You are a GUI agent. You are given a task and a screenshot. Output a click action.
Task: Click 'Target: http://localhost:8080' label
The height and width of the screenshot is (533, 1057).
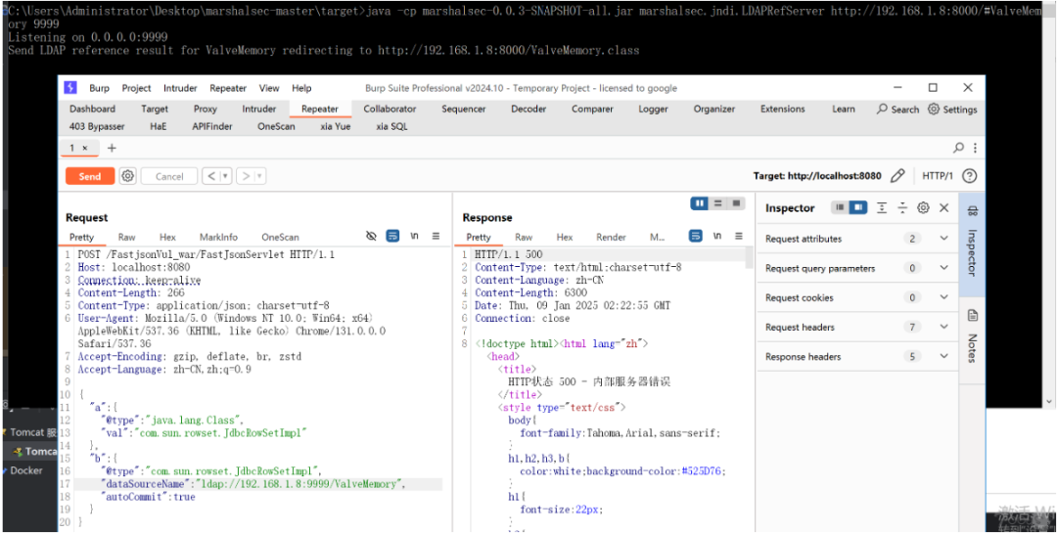point(817,176)
